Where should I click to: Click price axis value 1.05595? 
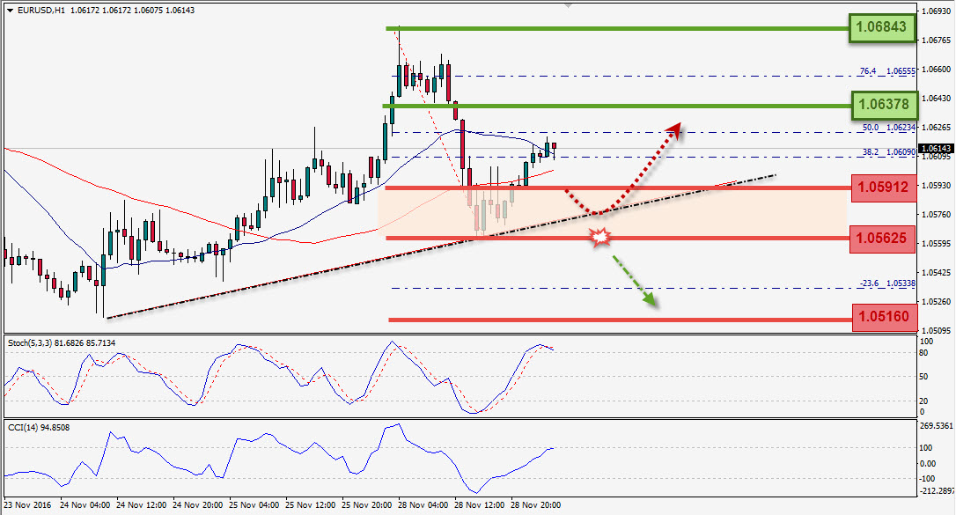(936, 243)
